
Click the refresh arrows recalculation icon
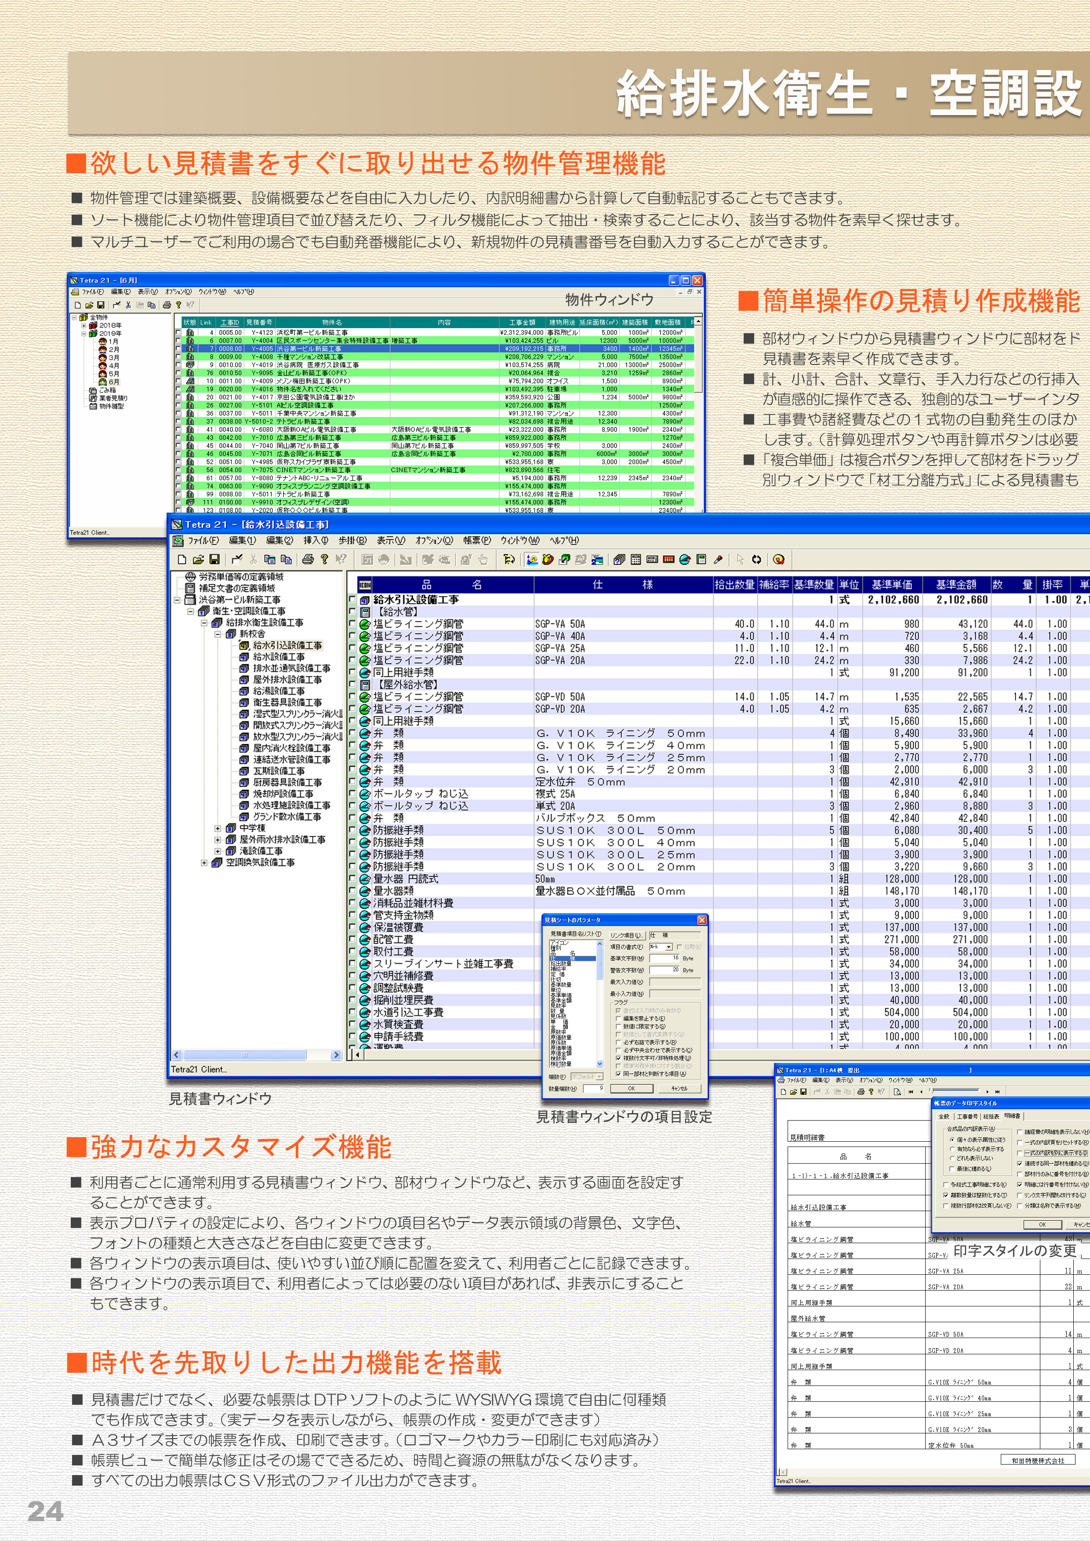pos(756,560)
